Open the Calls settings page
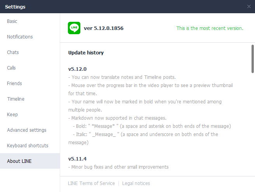Viewport: 255px width, 192px height. tap(11, 68)
